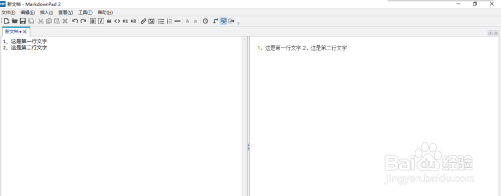Open the 帮助(H) menu
The width and height of the screenshot is (501, 196).
click(x=105, y=13)
